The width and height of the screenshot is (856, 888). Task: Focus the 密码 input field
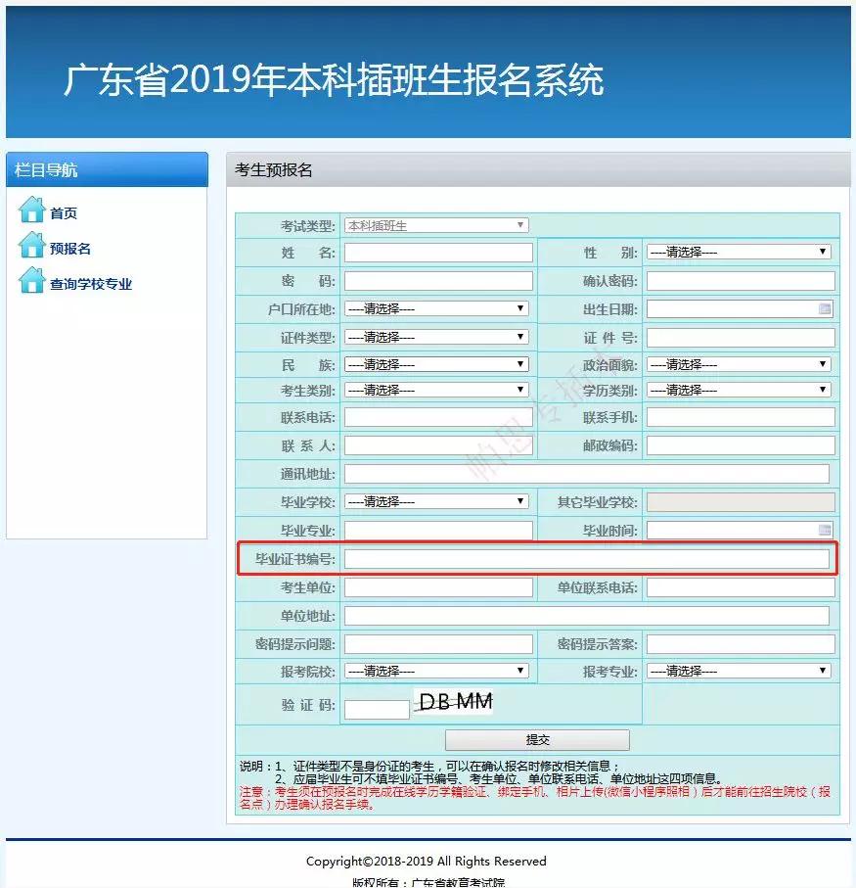point(438,281)
